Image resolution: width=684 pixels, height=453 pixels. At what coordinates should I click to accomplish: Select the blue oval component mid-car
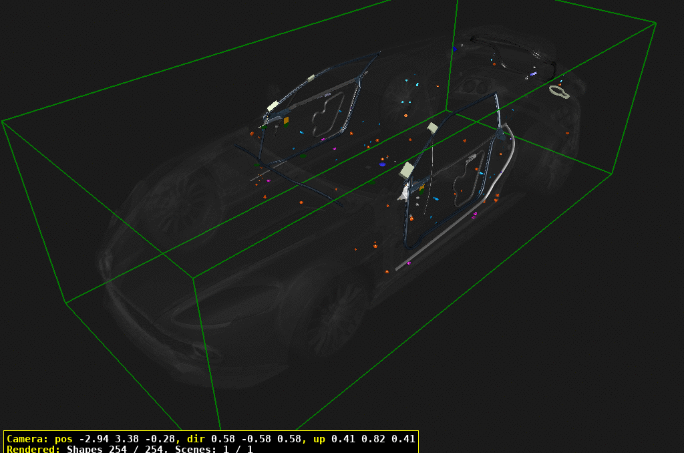coord(382,164)
